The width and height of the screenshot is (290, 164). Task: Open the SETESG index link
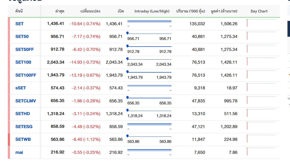[x=24, y=127]
